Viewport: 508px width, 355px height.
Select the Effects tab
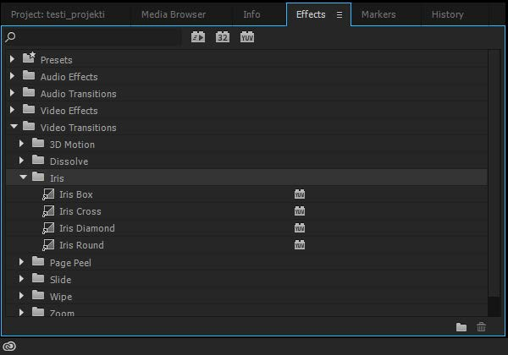pos(311,14)
